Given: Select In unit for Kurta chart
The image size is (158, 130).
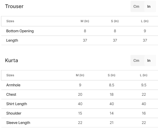Looking at the screenshot, I should (x=149, y=60).
